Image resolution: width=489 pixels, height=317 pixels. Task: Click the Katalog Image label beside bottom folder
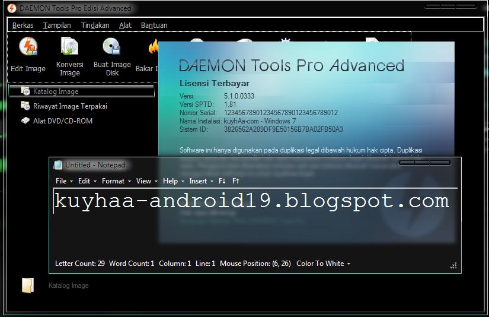pos(69,286)
